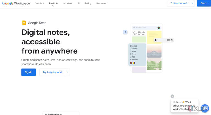Expand the chevron under Products

click(x=53, y=6)
